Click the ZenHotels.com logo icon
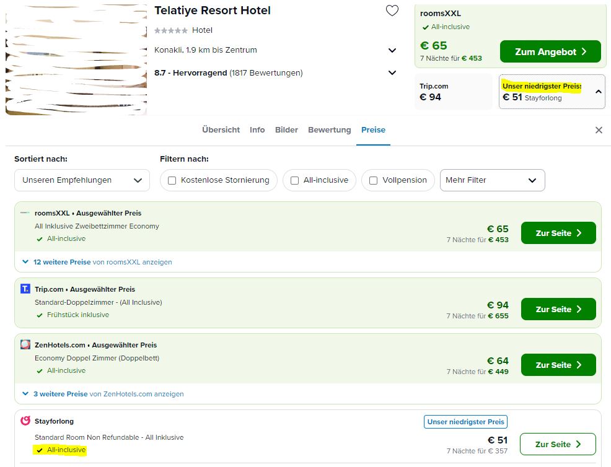Image resolution: width=611 pixels, height=467 pixels. [25, 344]
